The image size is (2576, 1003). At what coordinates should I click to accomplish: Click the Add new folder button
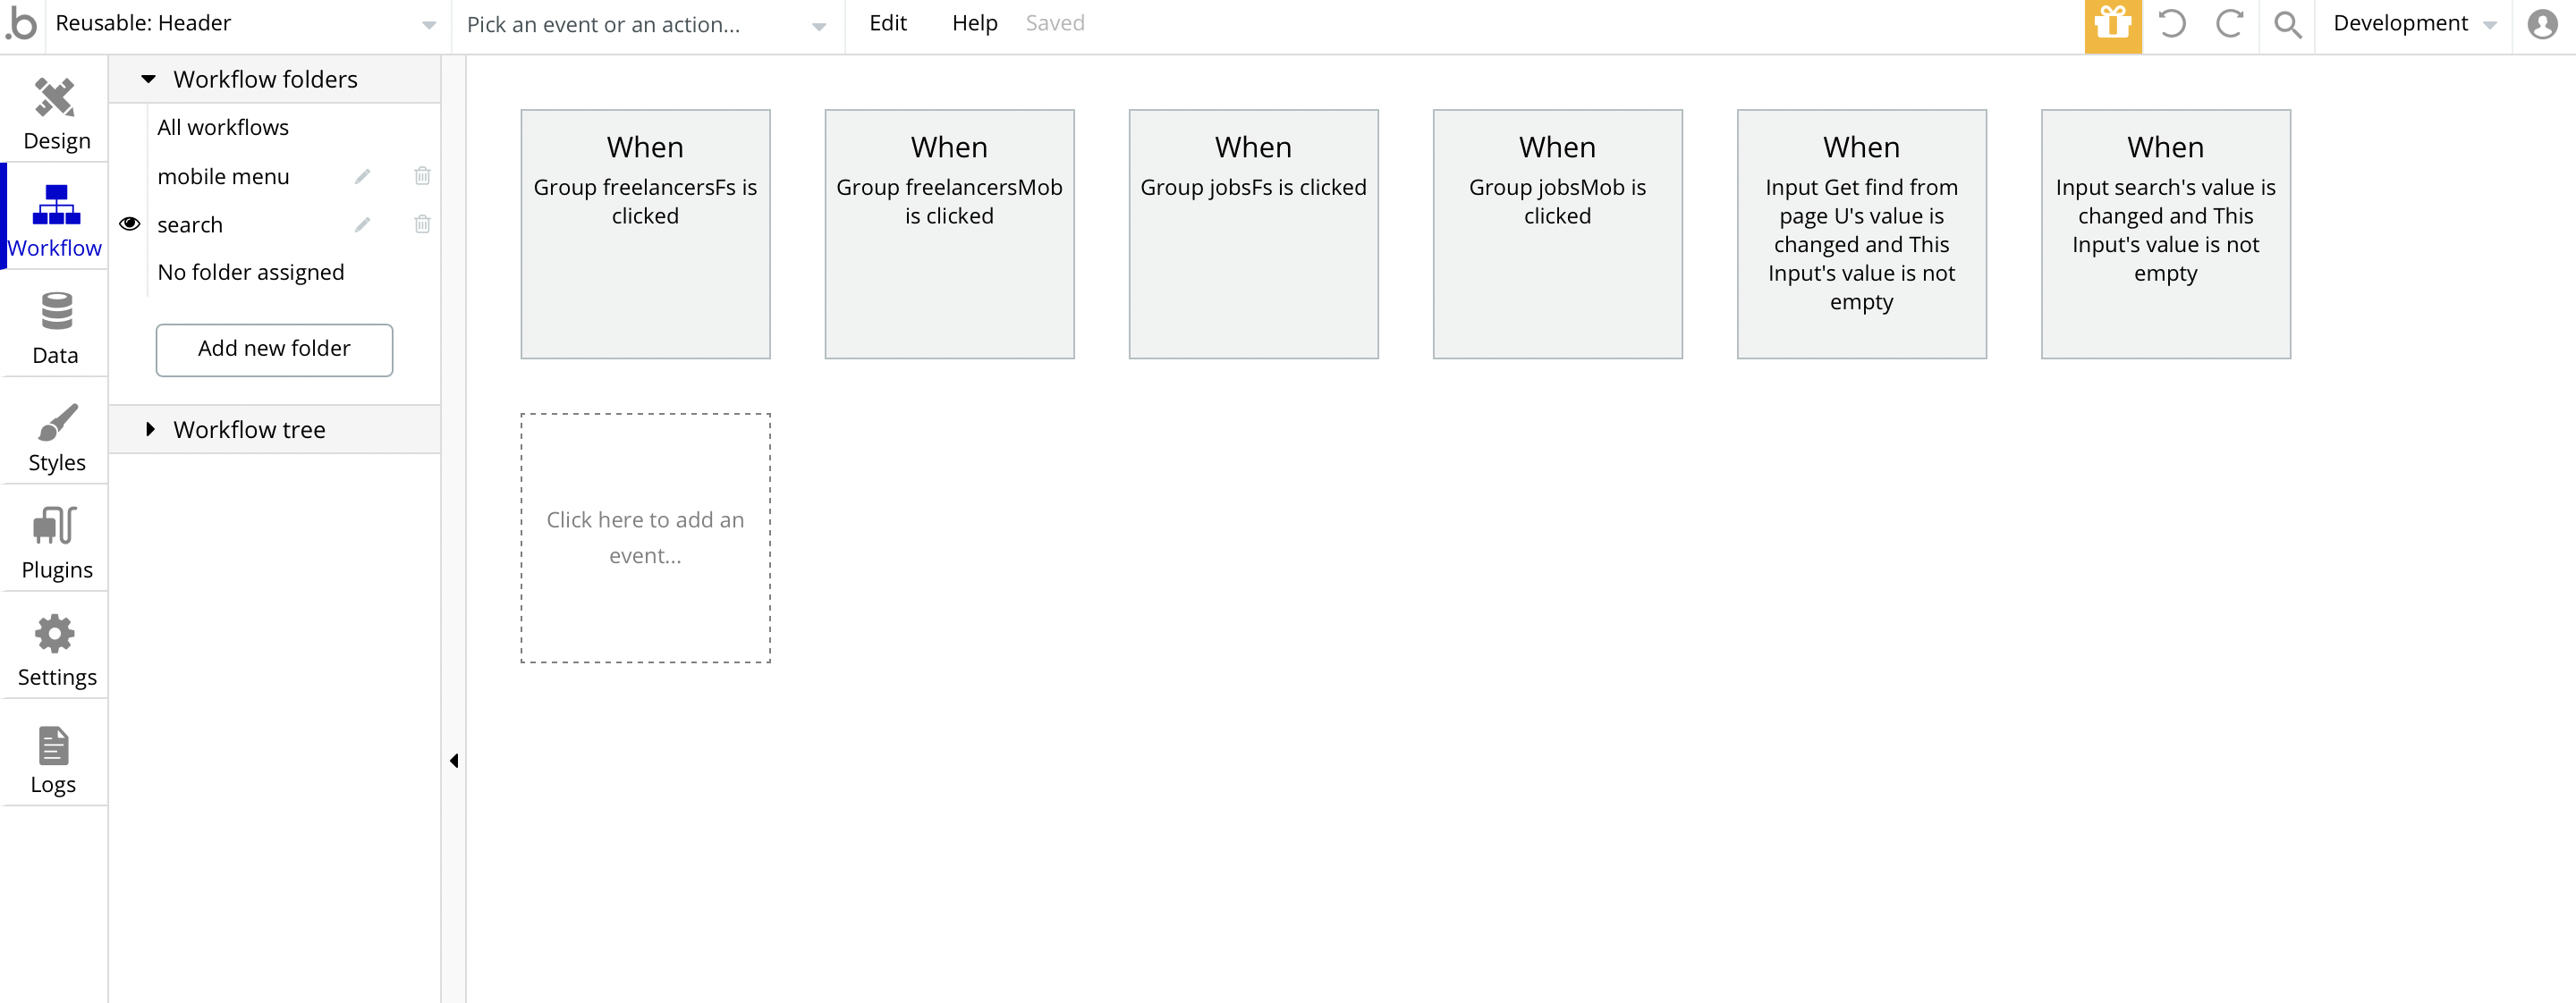click(274, 350)
